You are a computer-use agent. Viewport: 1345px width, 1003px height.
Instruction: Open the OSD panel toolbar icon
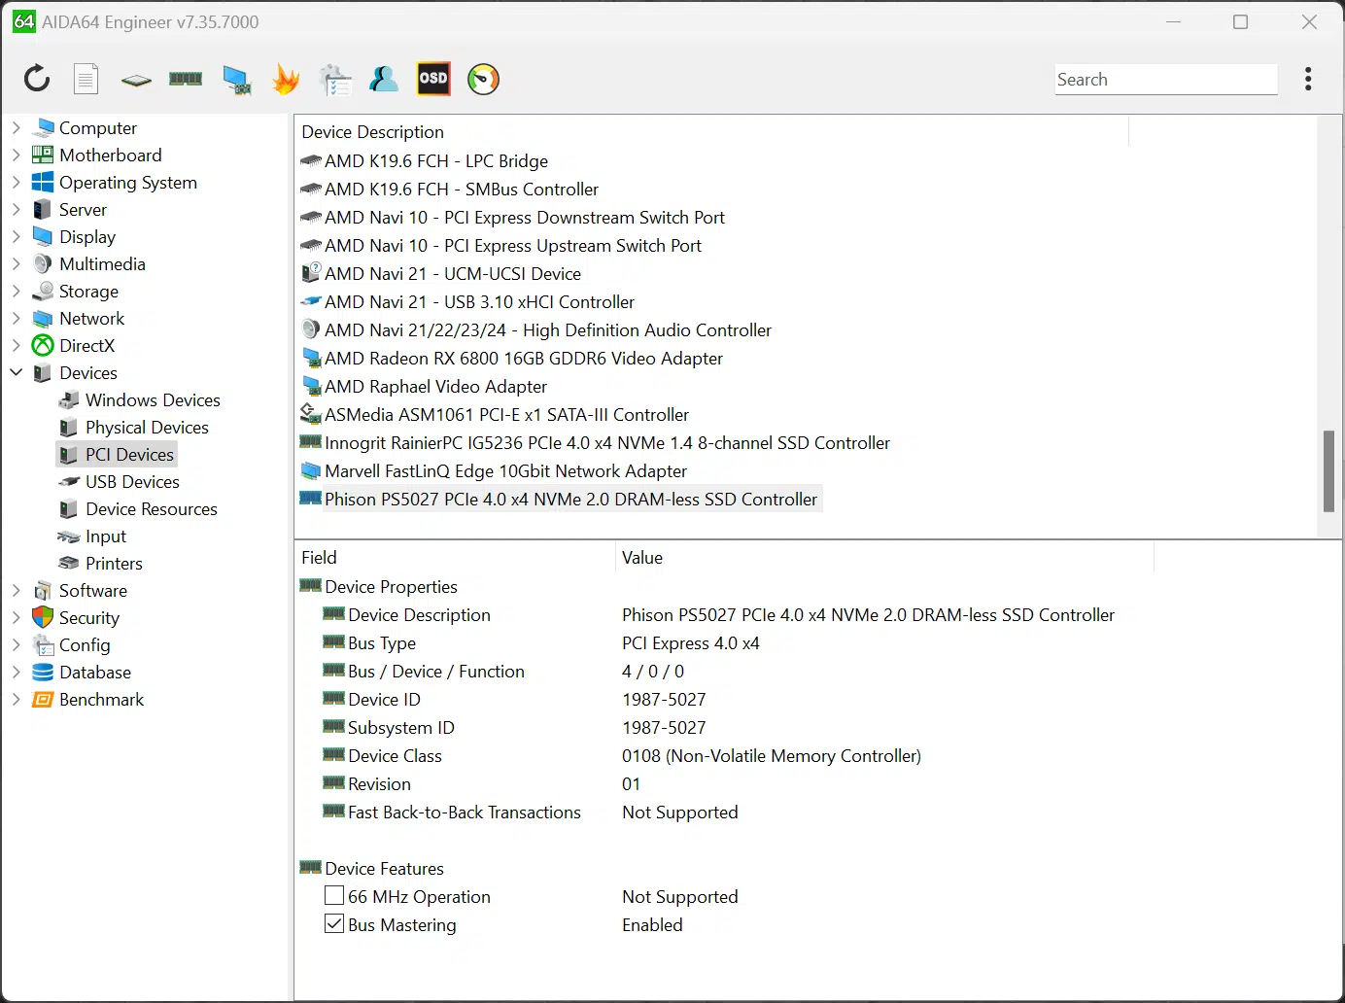(x=433, y=79)
